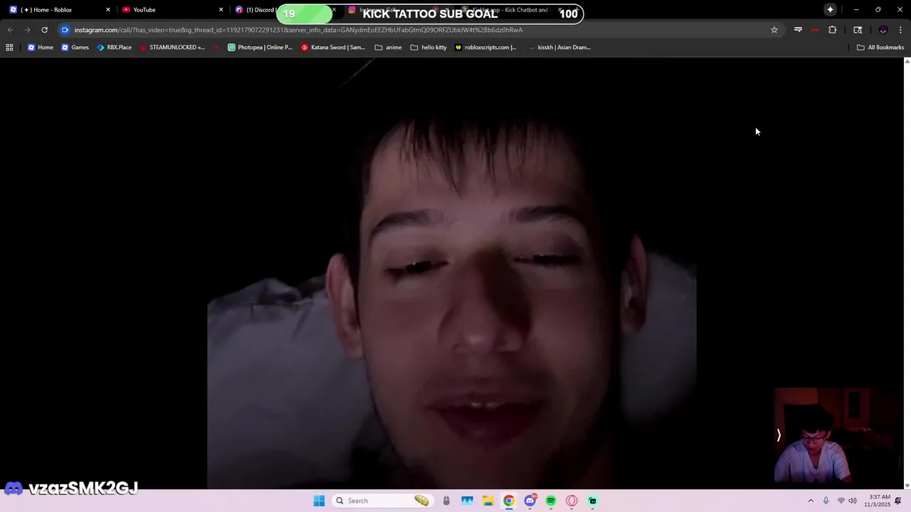
Task: Open the Home bookmark
Action: click(40, 48)
